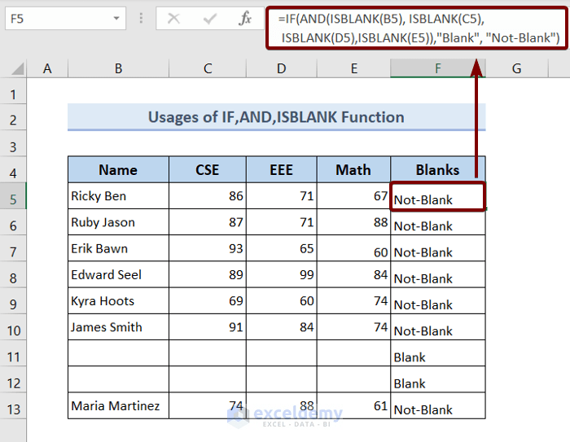570x442 pixels.
Task: Select the cell 'Ricky Ben'
Action: [118, 196]
